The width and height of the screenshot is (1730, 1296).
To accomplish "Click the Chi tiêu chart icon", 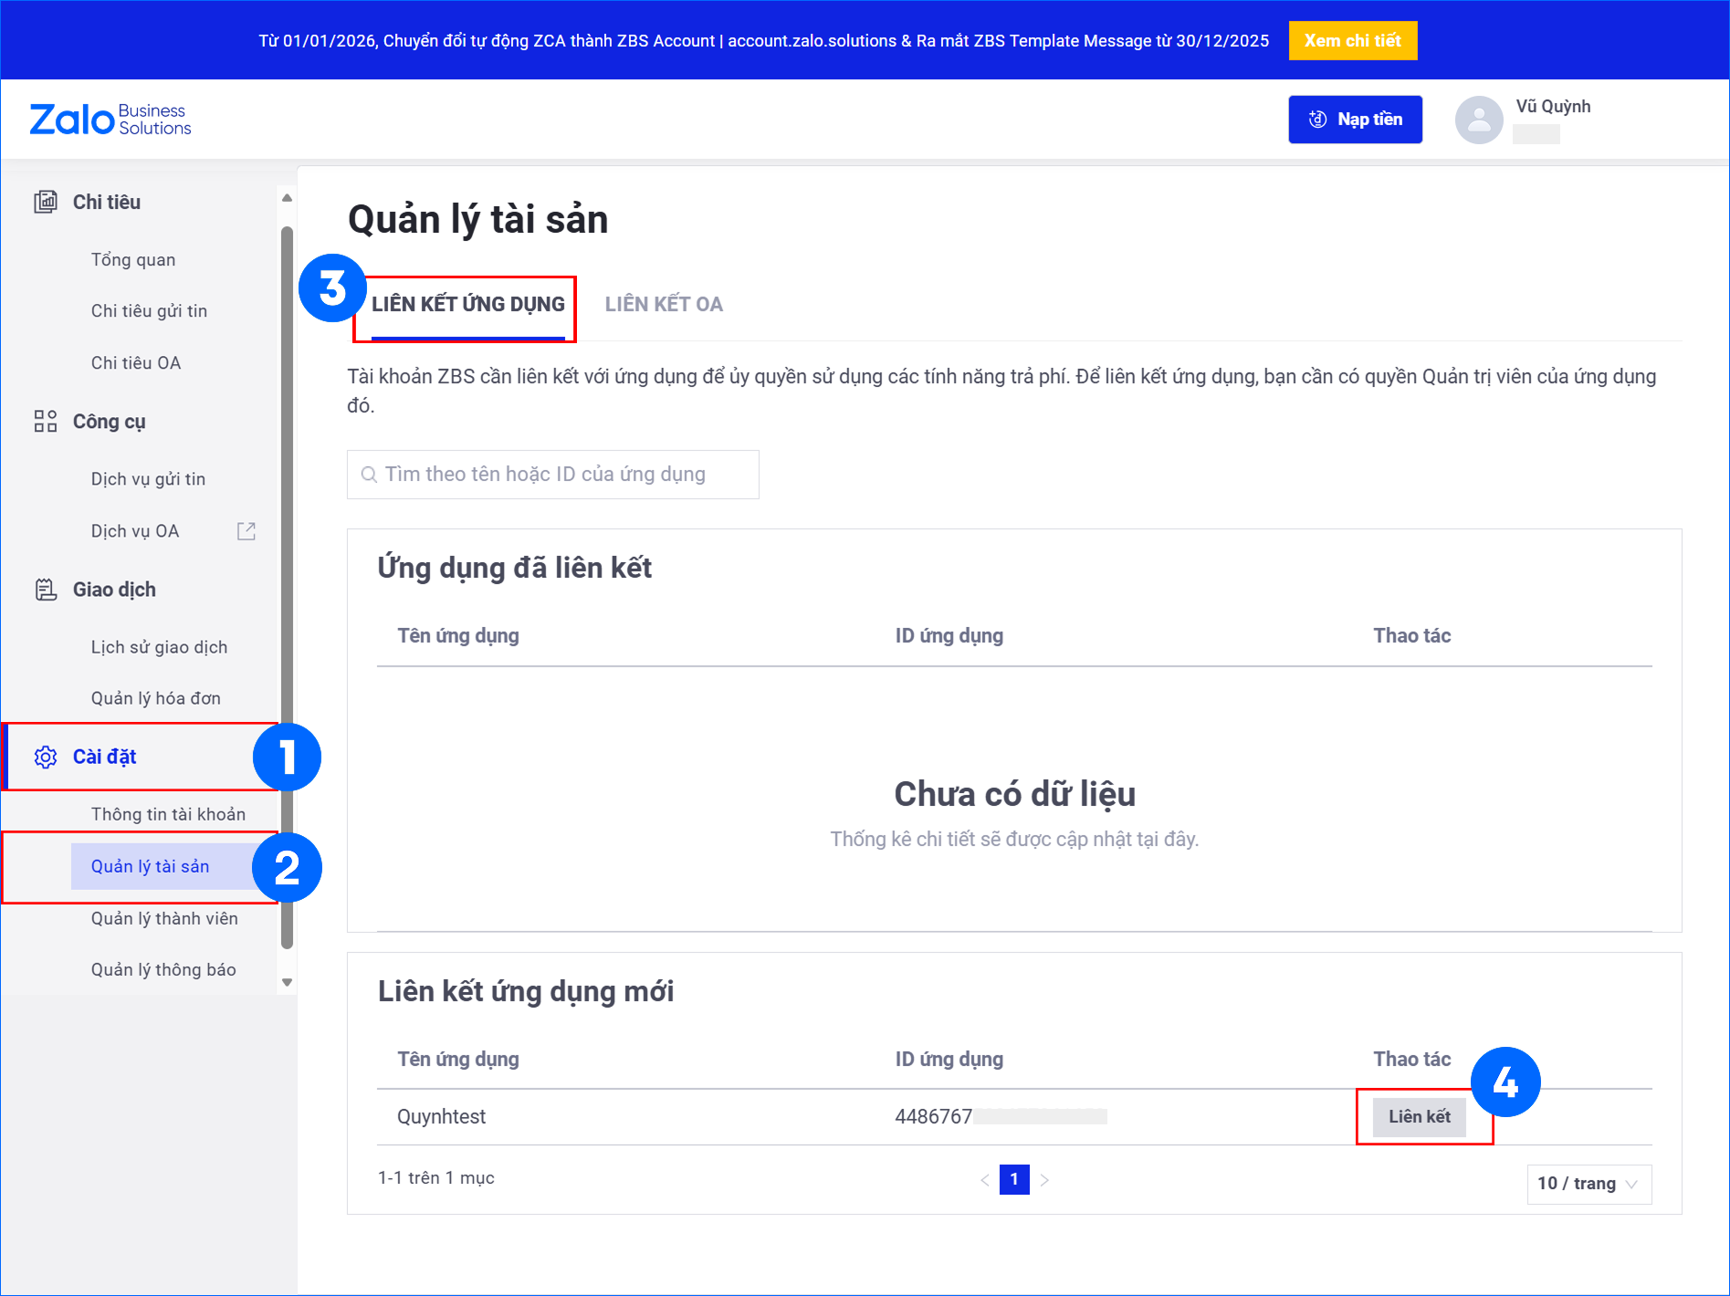I will (45, 202).
